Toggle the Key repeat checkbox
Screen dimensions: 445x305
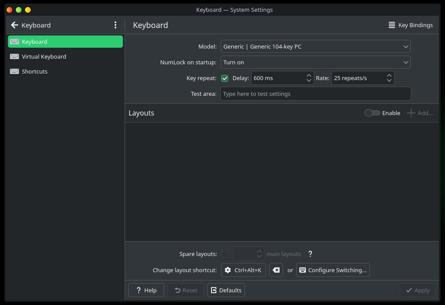tap(225, 78)
